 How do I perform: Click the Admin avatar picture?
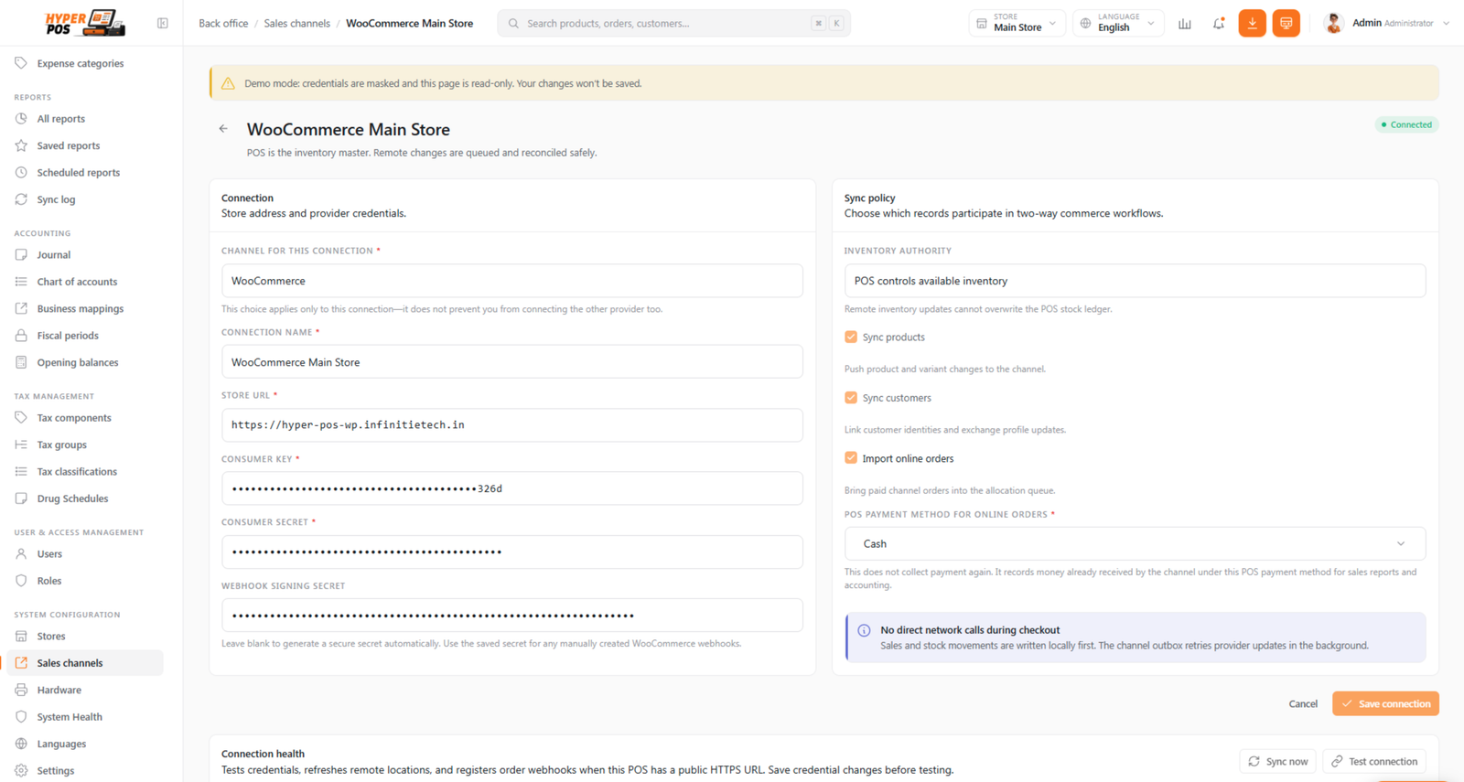(1334, 23)
